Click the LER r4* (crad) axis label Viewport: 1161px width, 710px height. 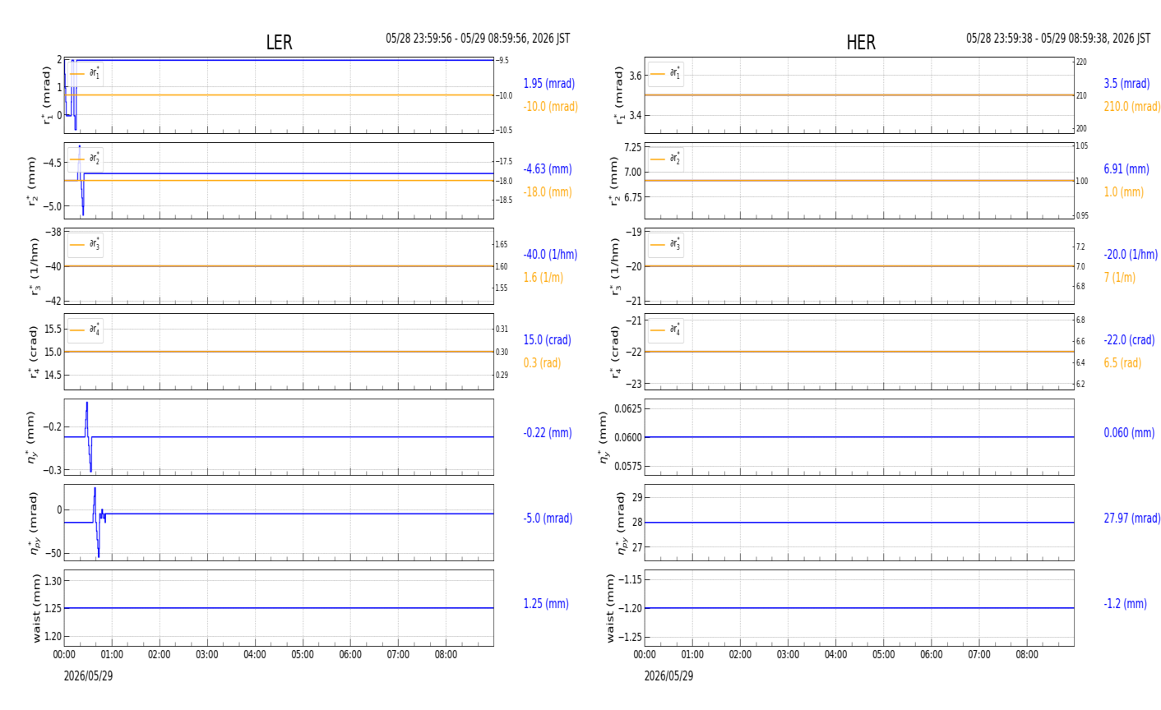pyautogui.click(x=34, y=352)
